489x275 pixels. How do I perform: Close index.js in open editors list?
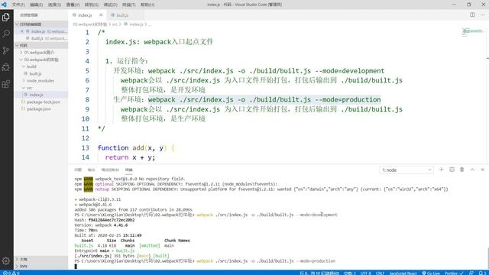22,31
